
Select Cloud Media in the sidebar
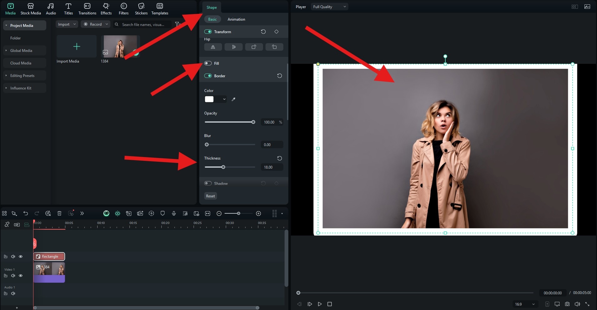click(25, 63)
